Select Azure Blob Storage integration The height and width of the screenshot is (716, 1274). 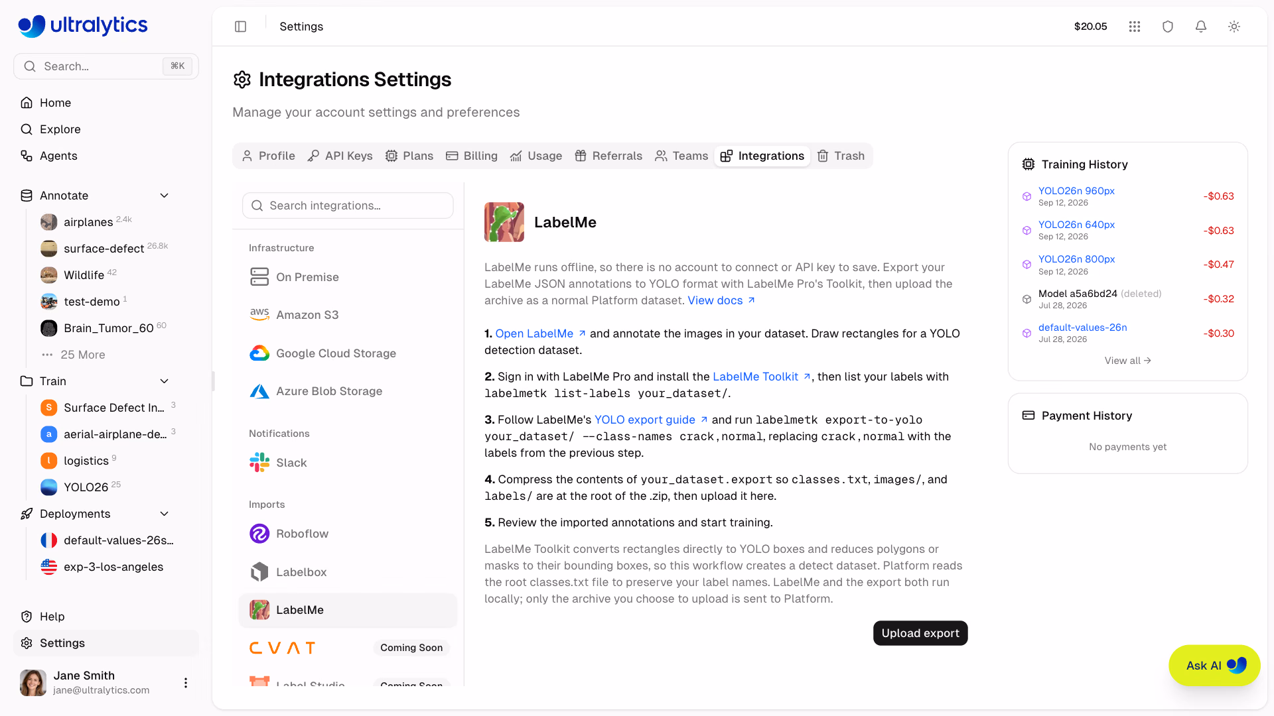tap(348, 391)
